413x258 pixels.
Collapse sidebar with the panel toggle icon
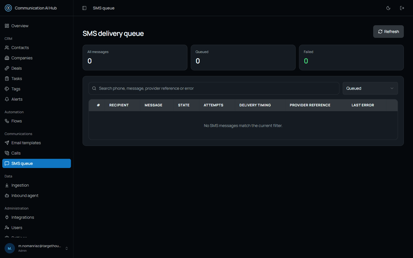click(84, 8)
